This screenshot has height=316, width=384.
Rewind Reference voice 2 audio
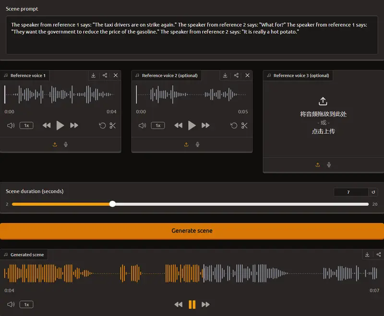178,126
